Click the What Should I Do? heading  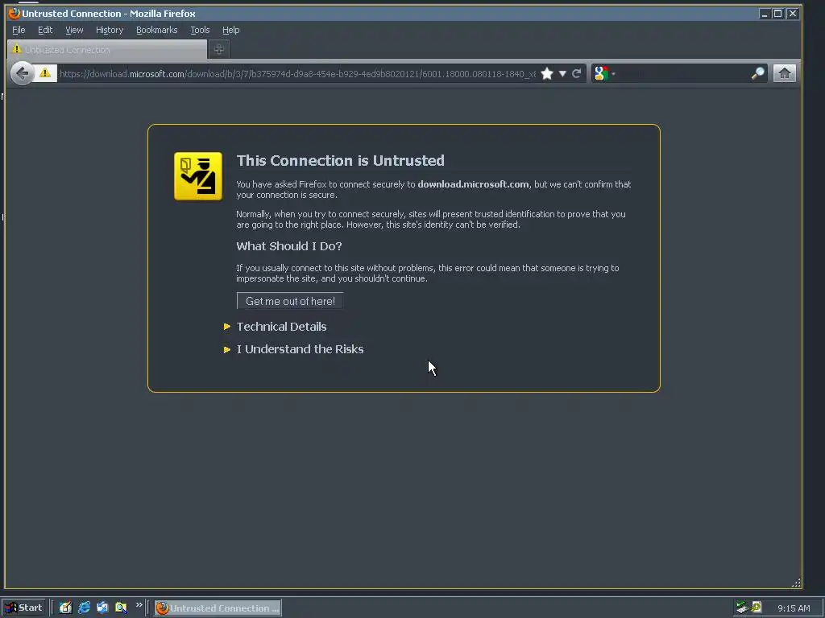289,246
